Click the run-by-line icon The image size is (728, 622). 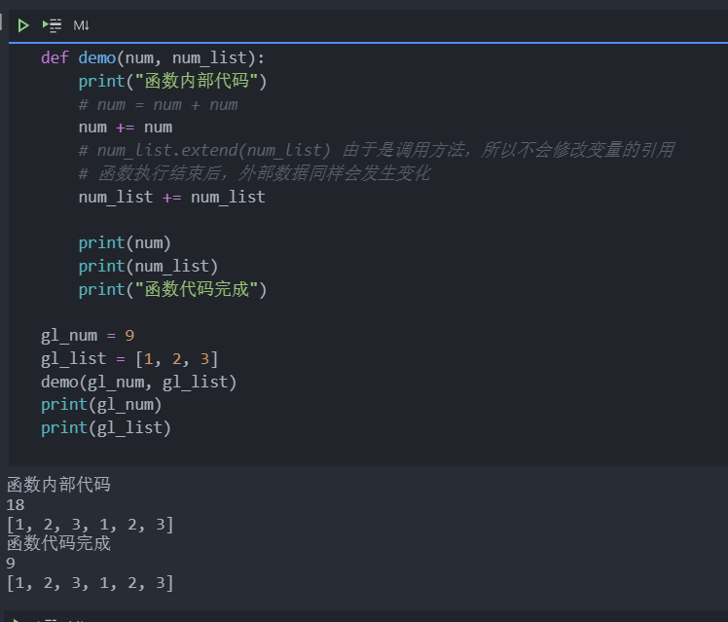pos(52,25)
